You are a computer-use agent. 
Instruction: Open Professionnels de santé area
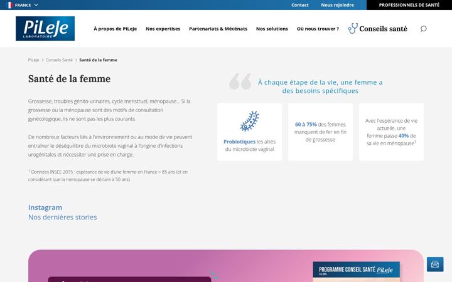409,5
